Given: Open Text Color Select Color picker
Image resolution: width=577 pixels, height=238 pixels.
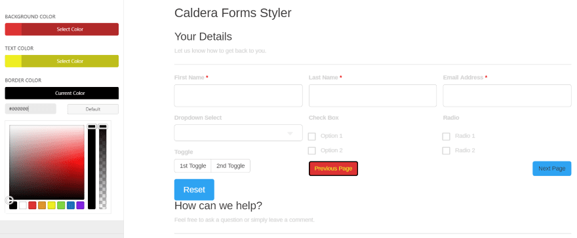Looking at the screenshot, I should coord(62,61).
